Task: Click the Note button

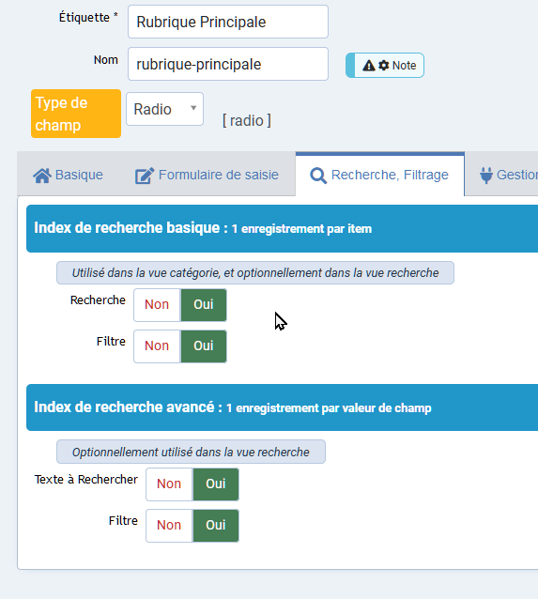Action: click(x=385, y=66)
